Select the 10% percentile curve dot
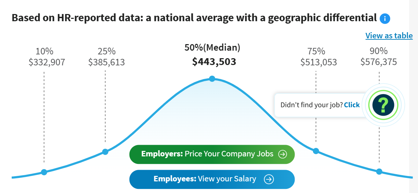The image size is (418, 193). tap(44, 172)
